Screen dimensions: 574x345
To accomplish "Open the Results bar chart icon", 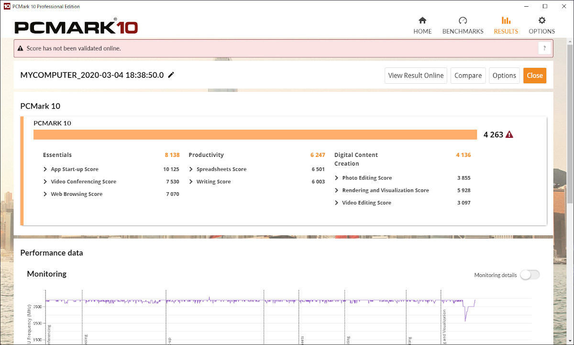I will coord(506,21).
